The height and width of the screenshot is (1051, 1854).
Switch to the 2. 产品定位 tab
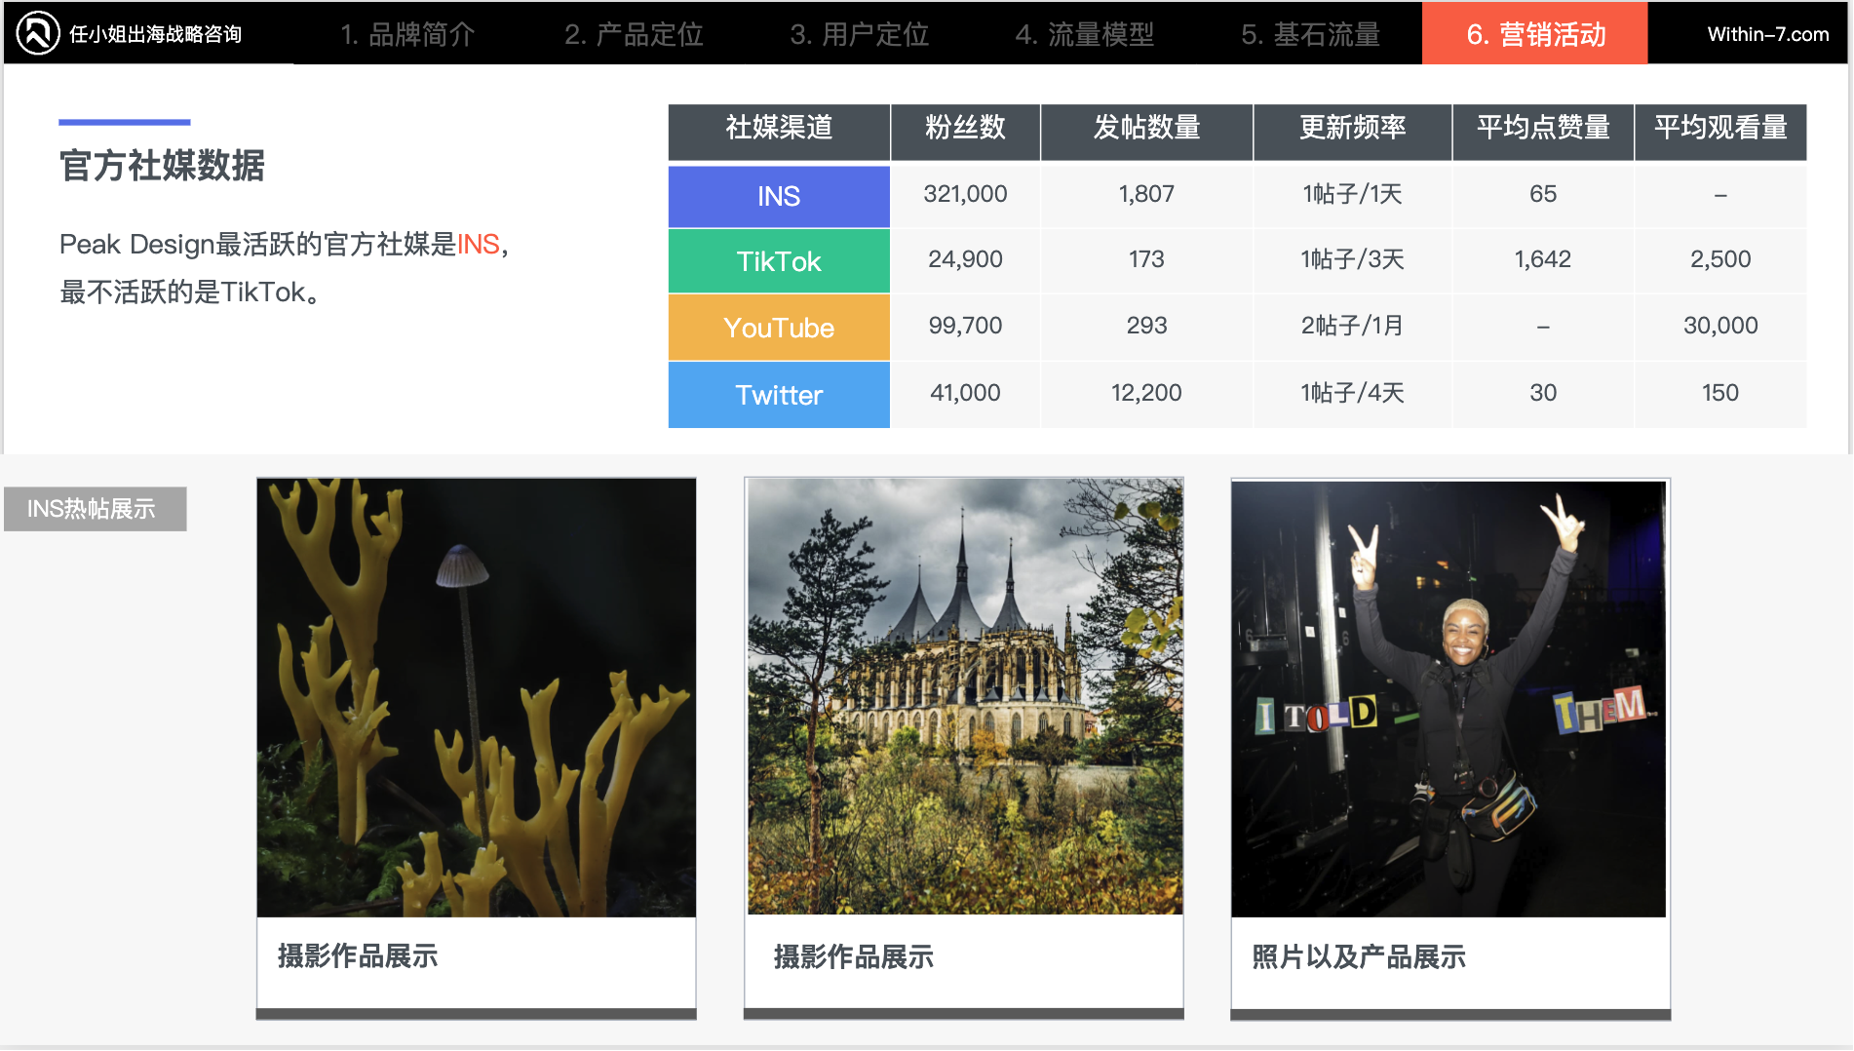pyautogui.click(x=636, y=33)
